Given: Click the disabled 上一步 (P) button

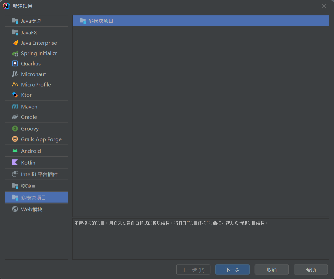Looking at the screenshot, I should pyautogui.click(x=193, y=270).
